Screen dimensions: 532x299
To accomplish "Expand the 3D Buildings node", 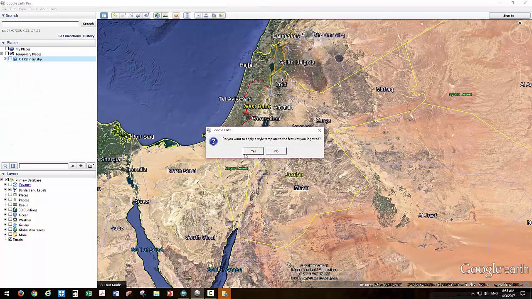I will [x=5, y=210].
